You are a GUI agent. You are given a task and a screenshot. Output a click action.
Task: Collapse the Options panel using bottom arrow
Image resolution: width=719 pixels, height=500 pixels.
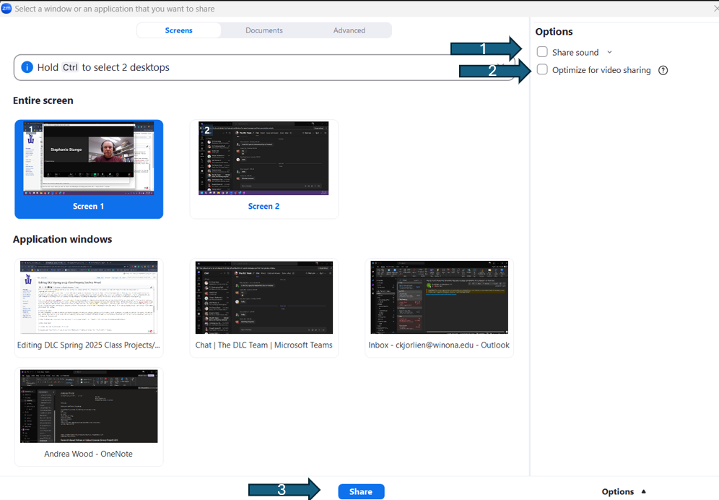[x=643, y=492]
